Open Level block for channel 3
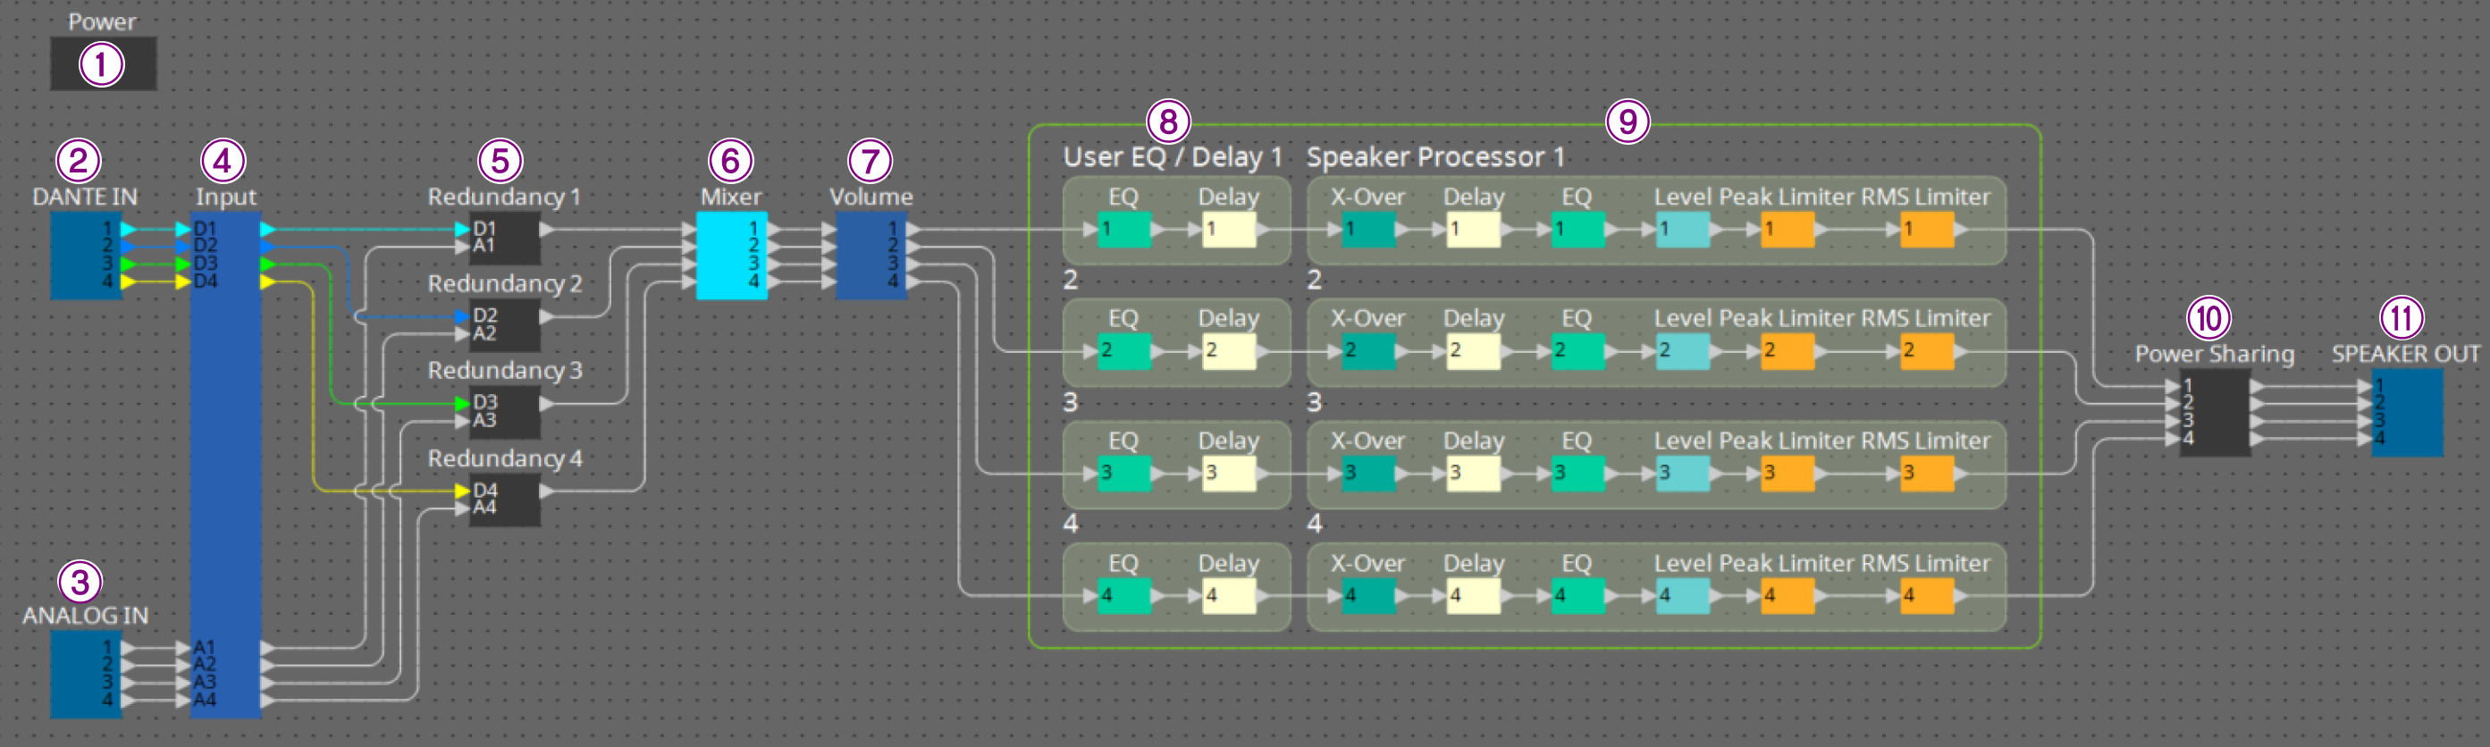Screen dimensions: 2490x747 1682,474
